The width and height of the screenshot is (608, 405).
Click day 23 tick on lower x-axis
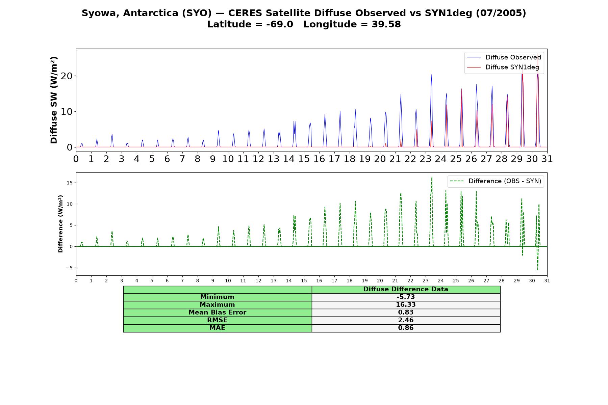coord(425,281)
